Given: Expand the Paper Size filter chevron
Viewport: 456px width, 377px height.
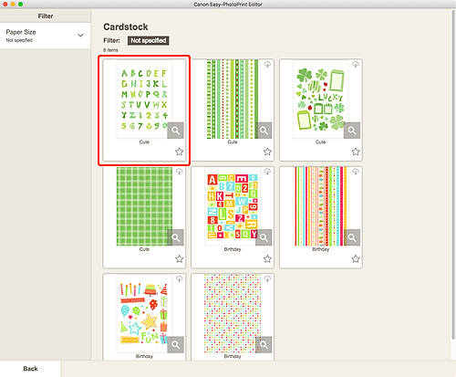Looking at the screenshot, I should pos(80,36).
